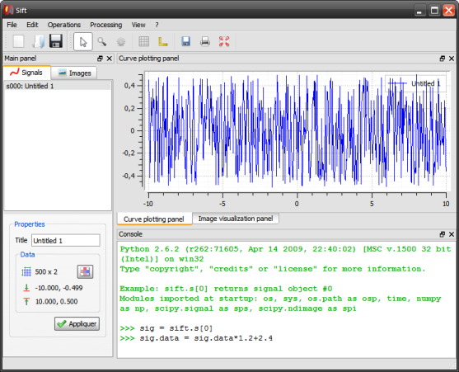The width and height of the screenshot is (459, 372).
Task: Print the plot using printer icon
Action: tap(205, 41)
